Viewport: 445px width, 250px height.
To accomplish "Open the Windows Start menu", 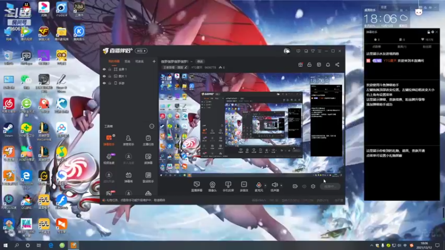I will (6, 246).
